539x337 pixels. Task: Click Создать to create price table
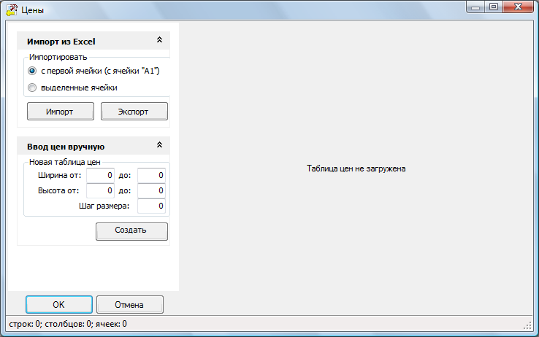[x=131, y=231]
